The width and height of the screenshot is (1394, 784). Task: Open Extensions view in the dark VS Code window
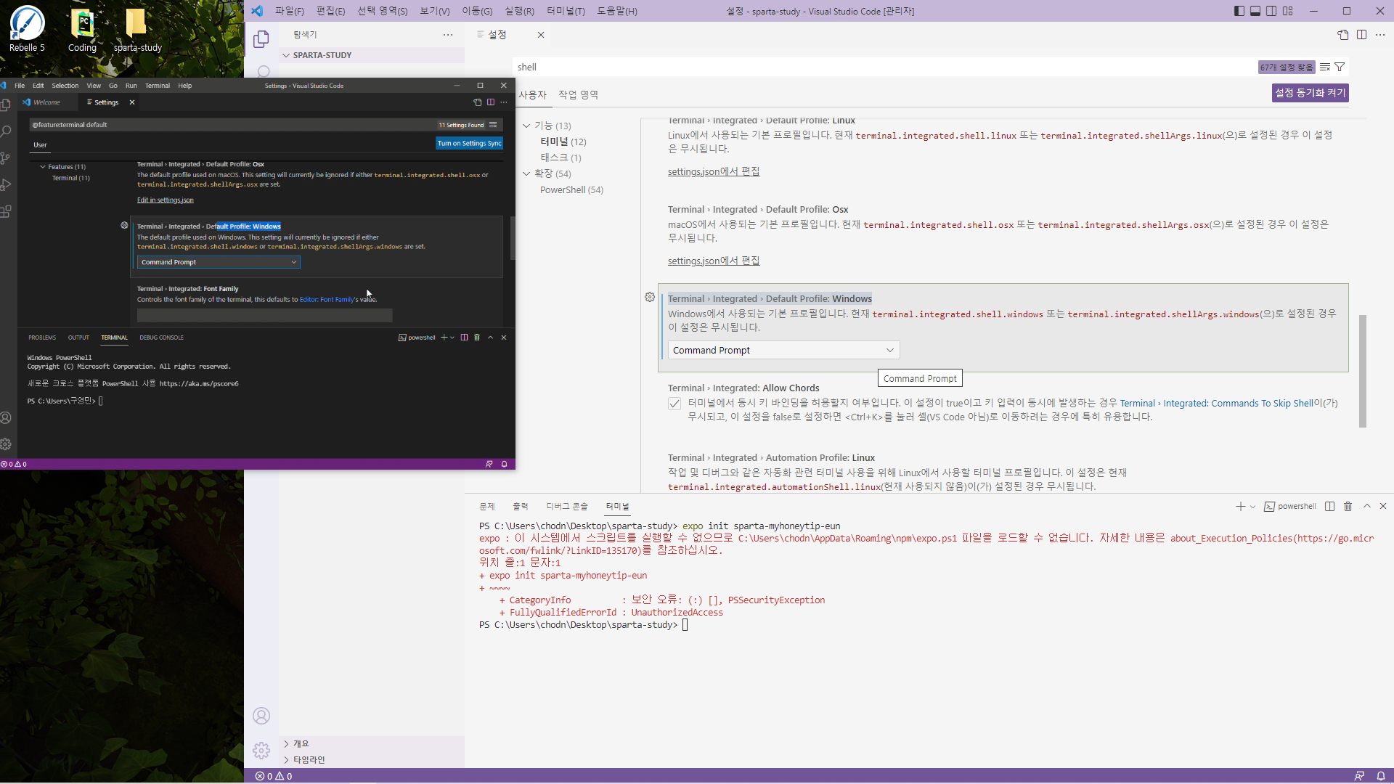click(x=7, y=212)
